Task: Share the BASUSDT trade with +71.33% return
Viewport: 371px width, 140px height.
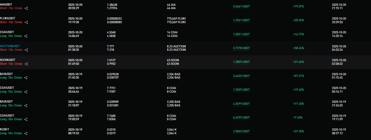Action: [26, 106]
